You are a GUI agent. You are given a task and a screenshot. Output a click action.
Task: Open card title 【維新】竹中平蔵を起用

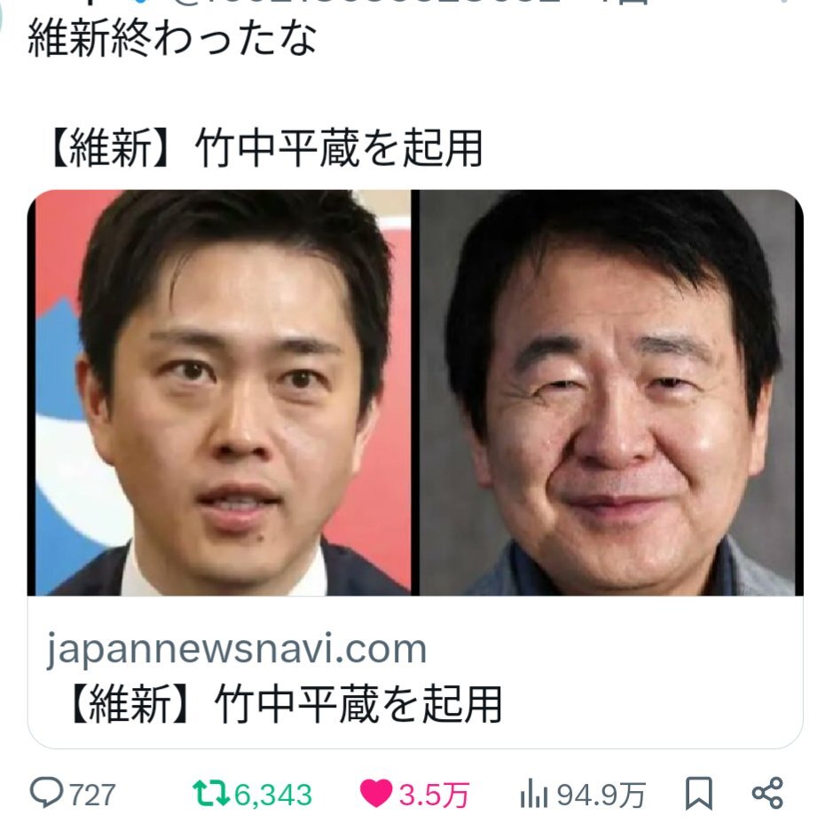[284, 703]
